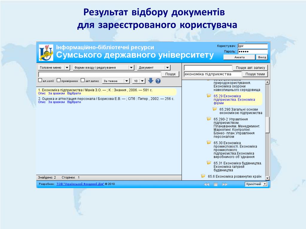Select result 1 Економіка підприємства / Манів З.О.

(x=95, y=90)
